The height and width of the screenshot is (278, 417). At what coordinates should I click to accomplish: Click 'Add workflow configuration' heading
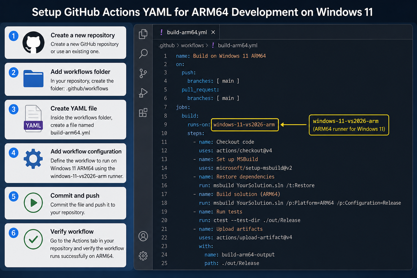coord(86,151)
